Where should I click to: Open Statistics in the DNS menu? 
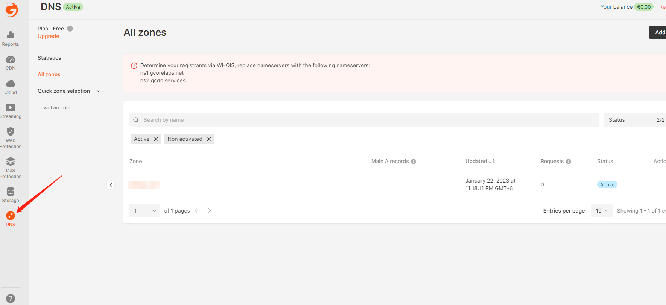(x=49, y=58)
